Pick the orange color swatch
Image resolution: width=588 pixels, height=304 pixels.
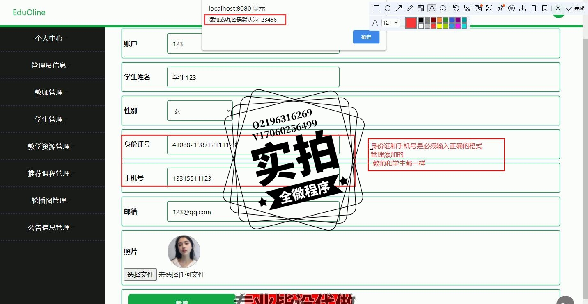(439, 20)
